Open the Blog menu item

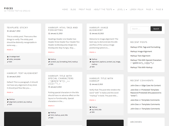pyautogui.click(x=73, y=10)
